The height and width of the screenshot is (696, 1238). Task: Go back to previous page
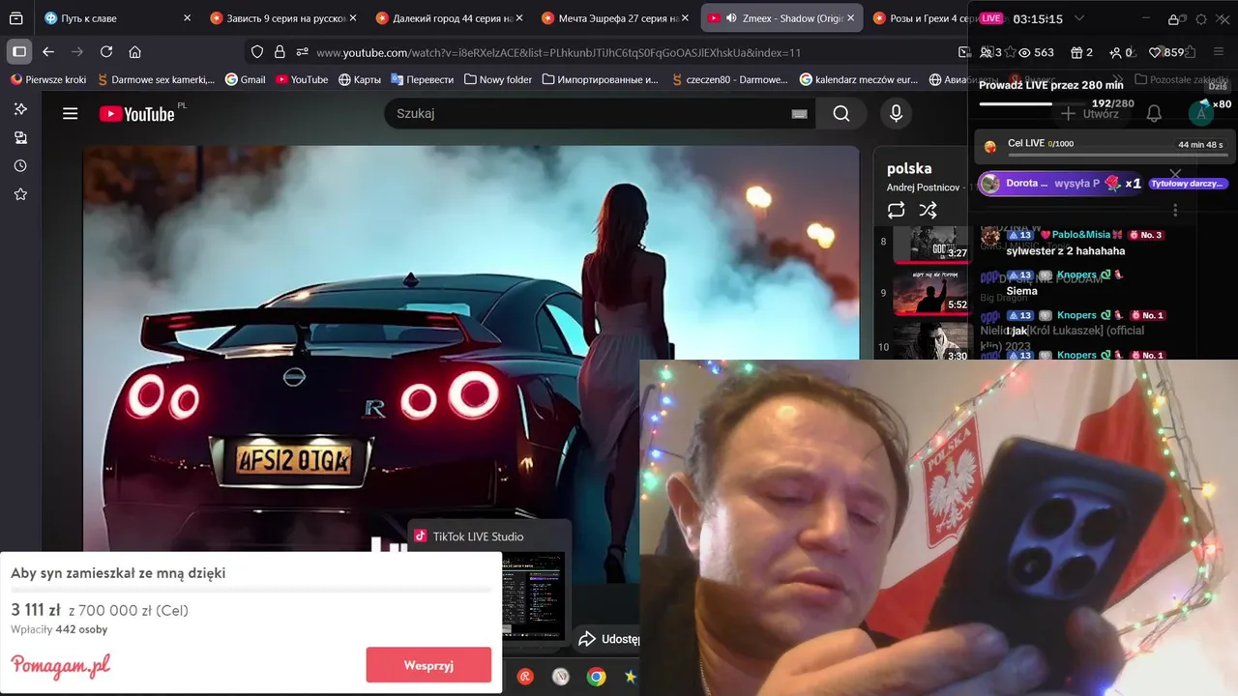point(48,52)
